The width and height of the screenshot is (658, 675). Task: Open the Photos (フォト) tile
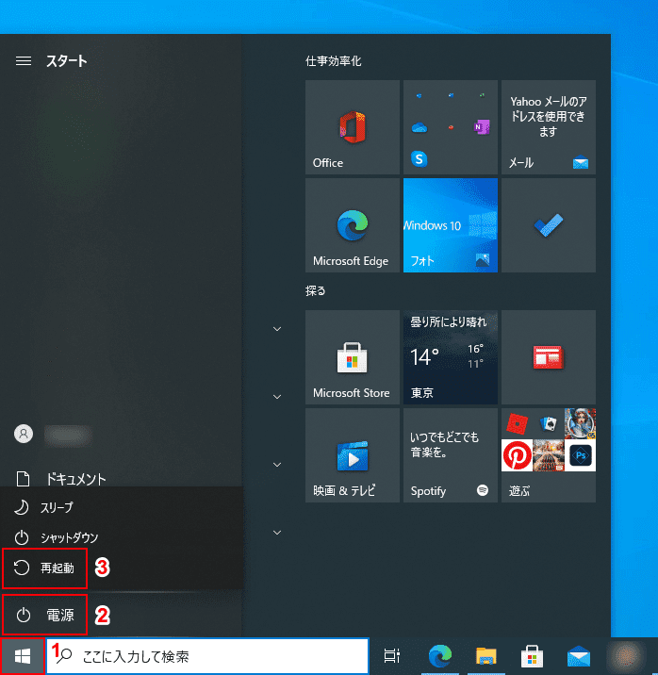451,225
